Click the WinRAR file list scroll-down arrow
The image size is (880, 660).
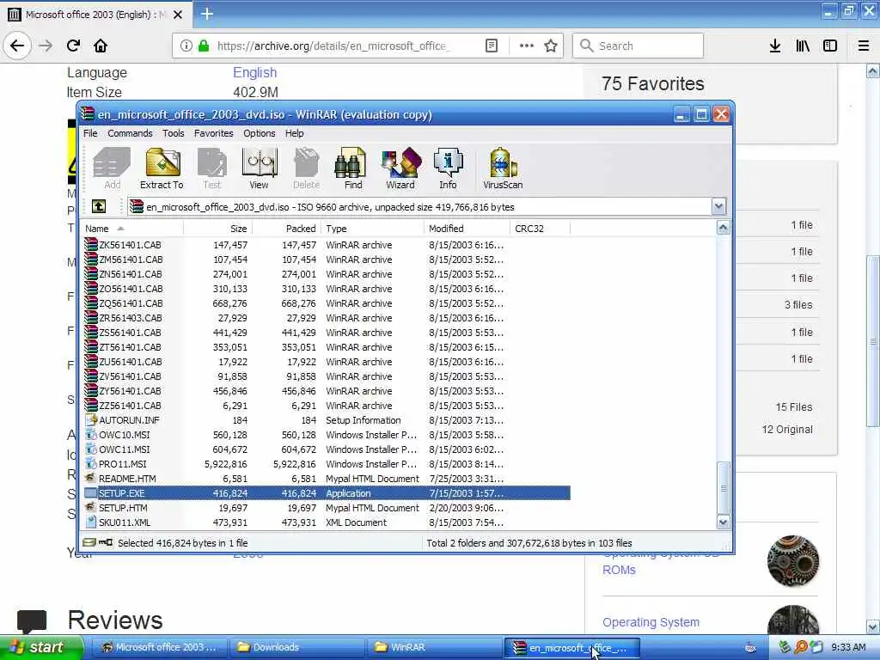723,522
